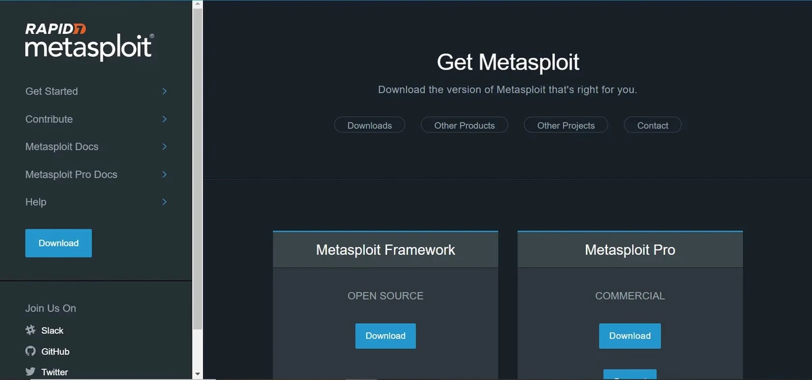
Task: Expand the Get Started chevron
Action: click(164, 91)
